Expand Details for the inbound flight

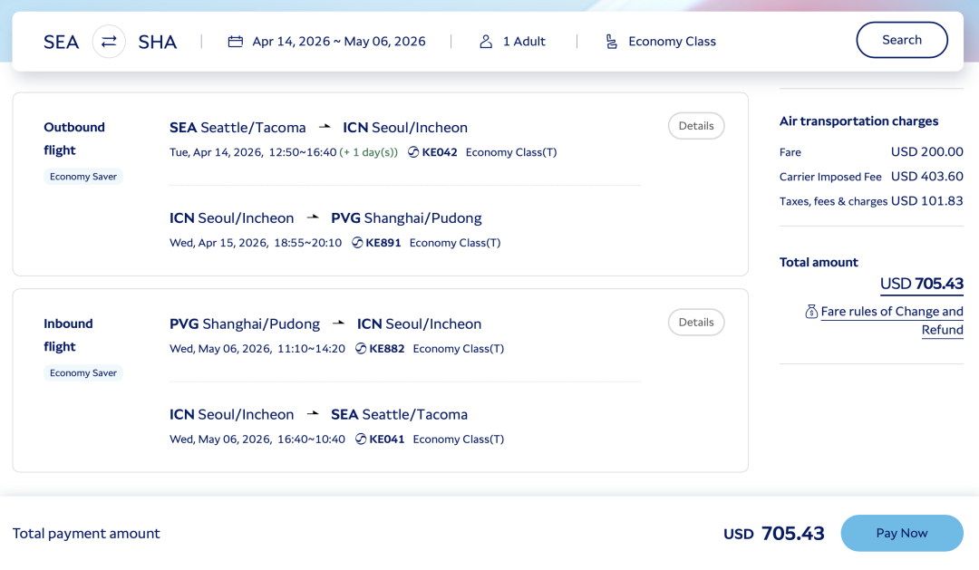(x=696, y=323)
